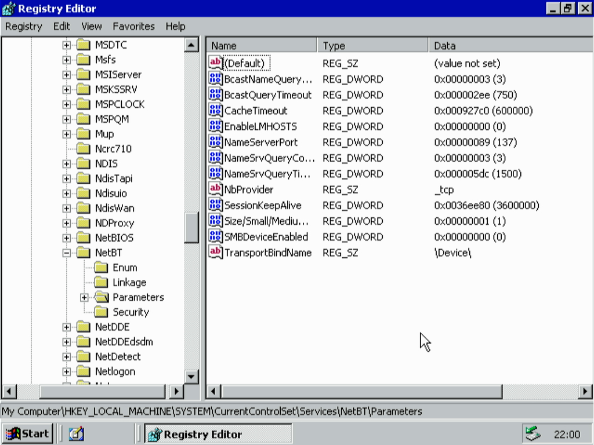The height and width of the screenshot is (445, 594).
Task: Click the Registry Editor title bar icon
Action: click(8, 8)
